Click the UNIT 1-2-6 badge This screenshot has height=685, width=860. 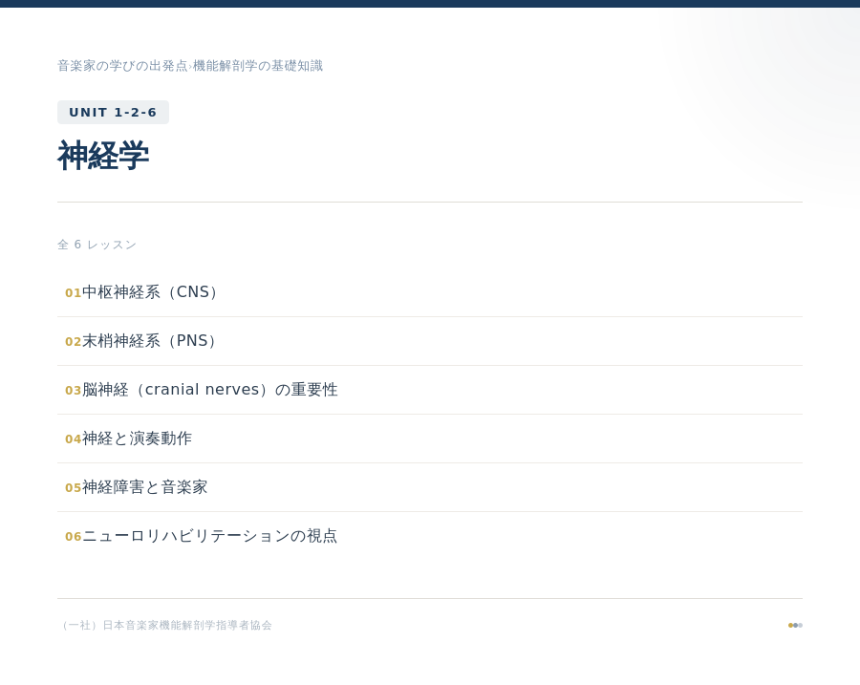[113, 112]
